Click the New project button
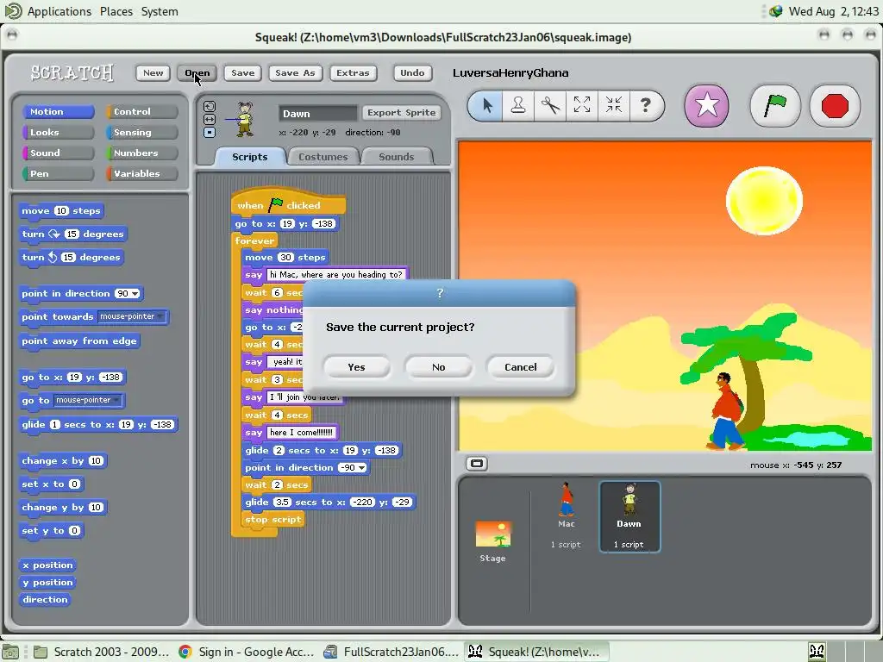The height and width of the screenshot is (662, 883). (x=153, y=72)
